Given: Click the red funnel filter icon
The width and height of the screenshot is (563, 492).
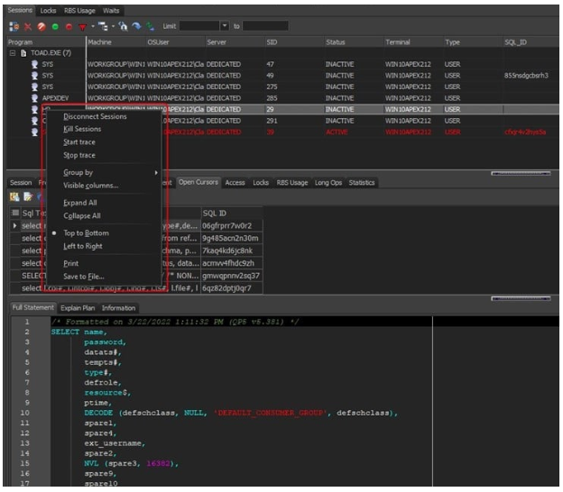Looking at the screenshot, I should [x=83, y=27].
